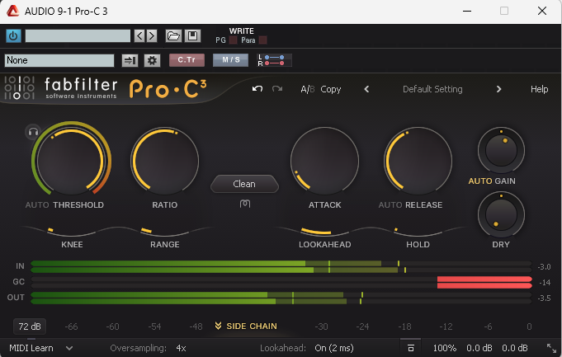Viewport: 562px width, 357px height.
Task: Click the open preset folder icon
Action: click(x=173, y=35)
